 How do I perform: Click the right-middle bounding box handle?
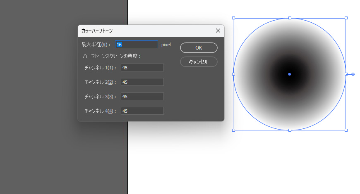point(346,74)
